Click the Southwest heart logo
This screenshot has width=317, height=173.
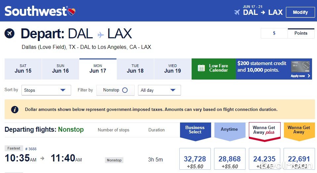(72, 12)
